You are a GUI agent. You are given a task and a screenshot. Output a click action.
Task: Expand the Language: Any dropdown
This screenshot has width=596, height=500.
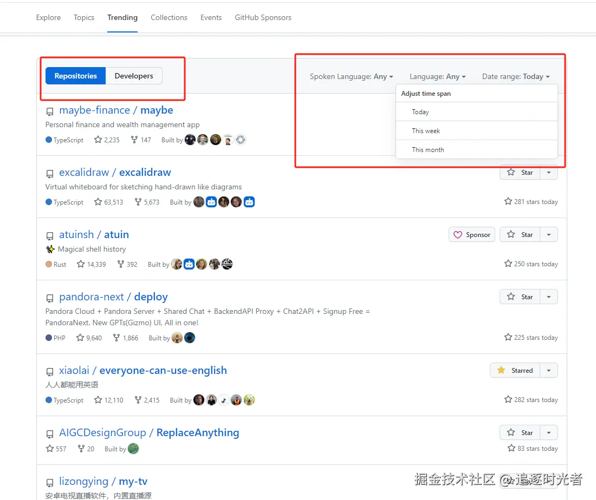click(437, 77)
